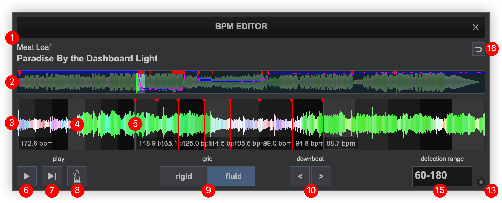Click the 88.7 bpm red anchor marker
Screen dimensions: 502x203
click(323, 101)
